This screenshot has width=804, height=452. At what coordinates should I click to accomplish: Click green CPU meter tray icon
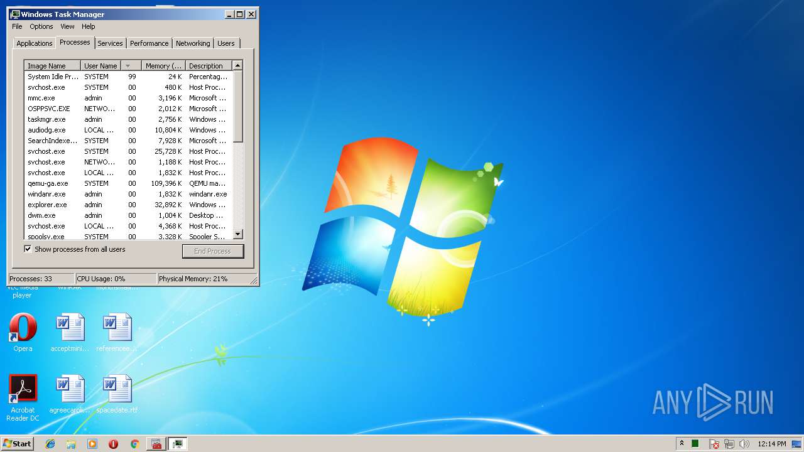pos(695,444)
